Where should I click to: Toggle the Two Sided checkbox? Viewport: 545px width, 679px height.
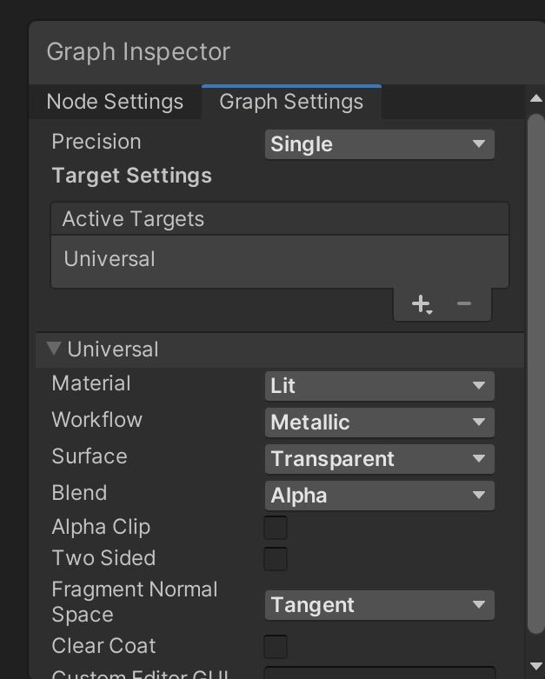[x=276, y=559]
